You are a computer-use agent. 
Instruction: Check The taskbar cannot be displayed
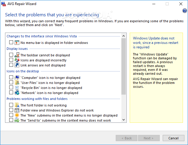(11, 55)
